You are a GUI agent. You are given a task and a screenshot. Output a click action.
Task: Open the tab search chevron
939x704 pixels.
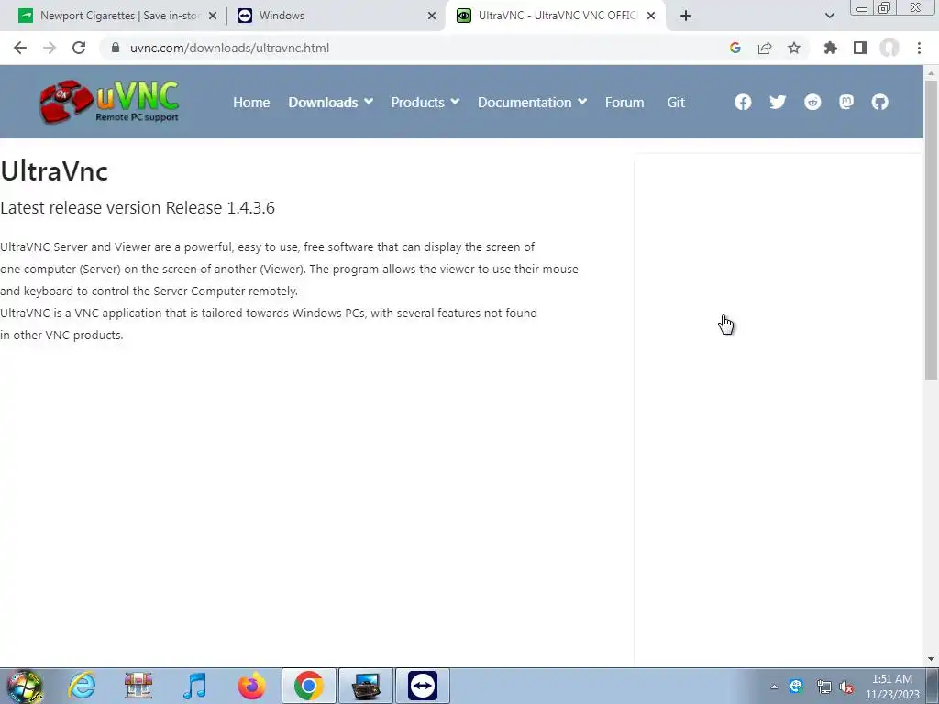click(829, 16)
